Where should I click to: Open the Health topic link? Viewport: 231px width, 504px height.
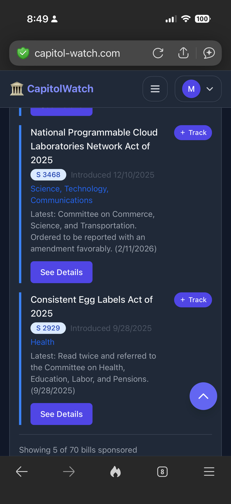click(x=42, y=342)
